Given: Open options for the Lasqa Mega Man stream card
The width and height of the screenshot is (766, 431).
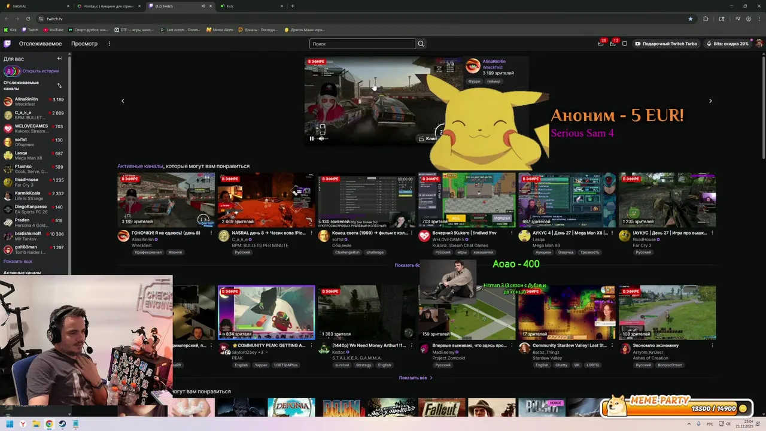Looking at the screenshot, I should click(612, 233).
